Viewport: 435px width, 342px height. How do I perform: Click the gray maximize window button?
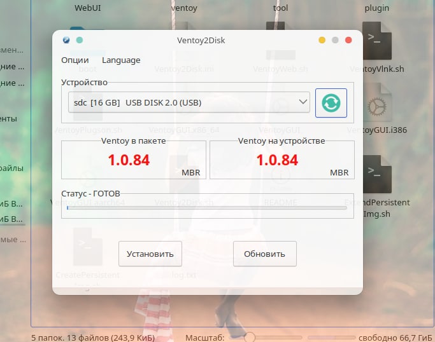[335, 40]
